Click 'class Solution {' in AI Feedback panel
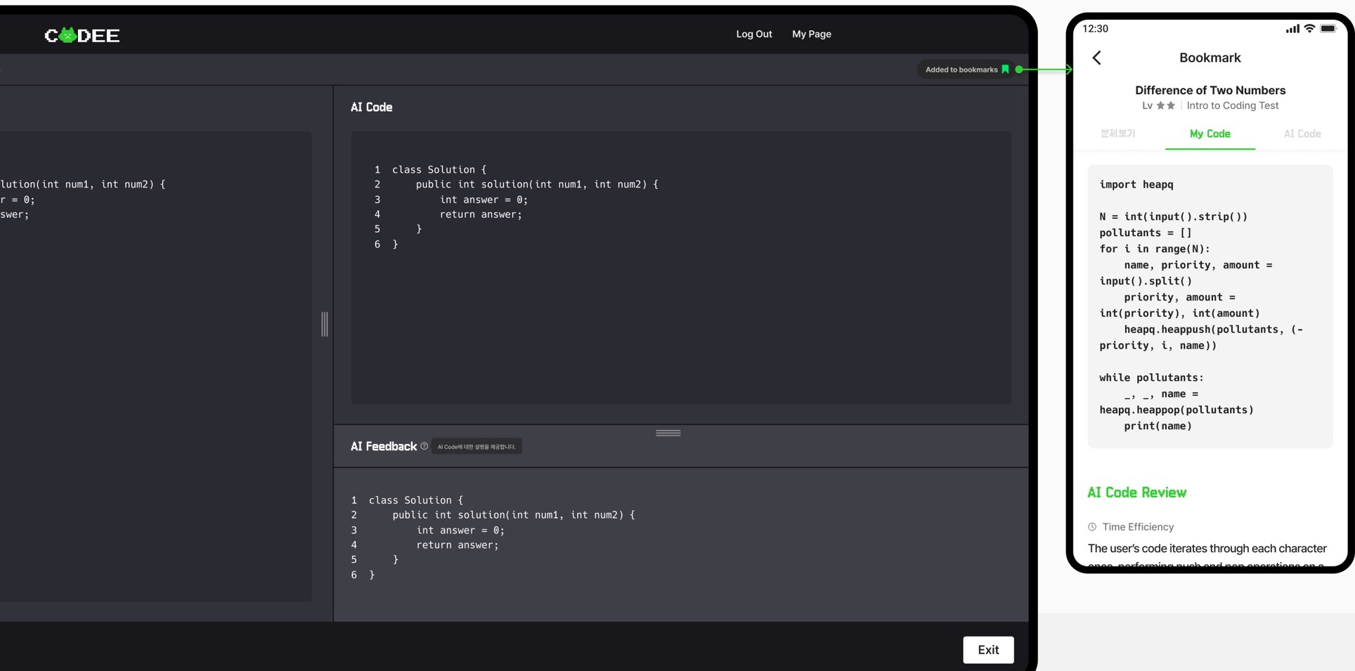This screenshot has width=1355, height=671. [x=416, y=500]
